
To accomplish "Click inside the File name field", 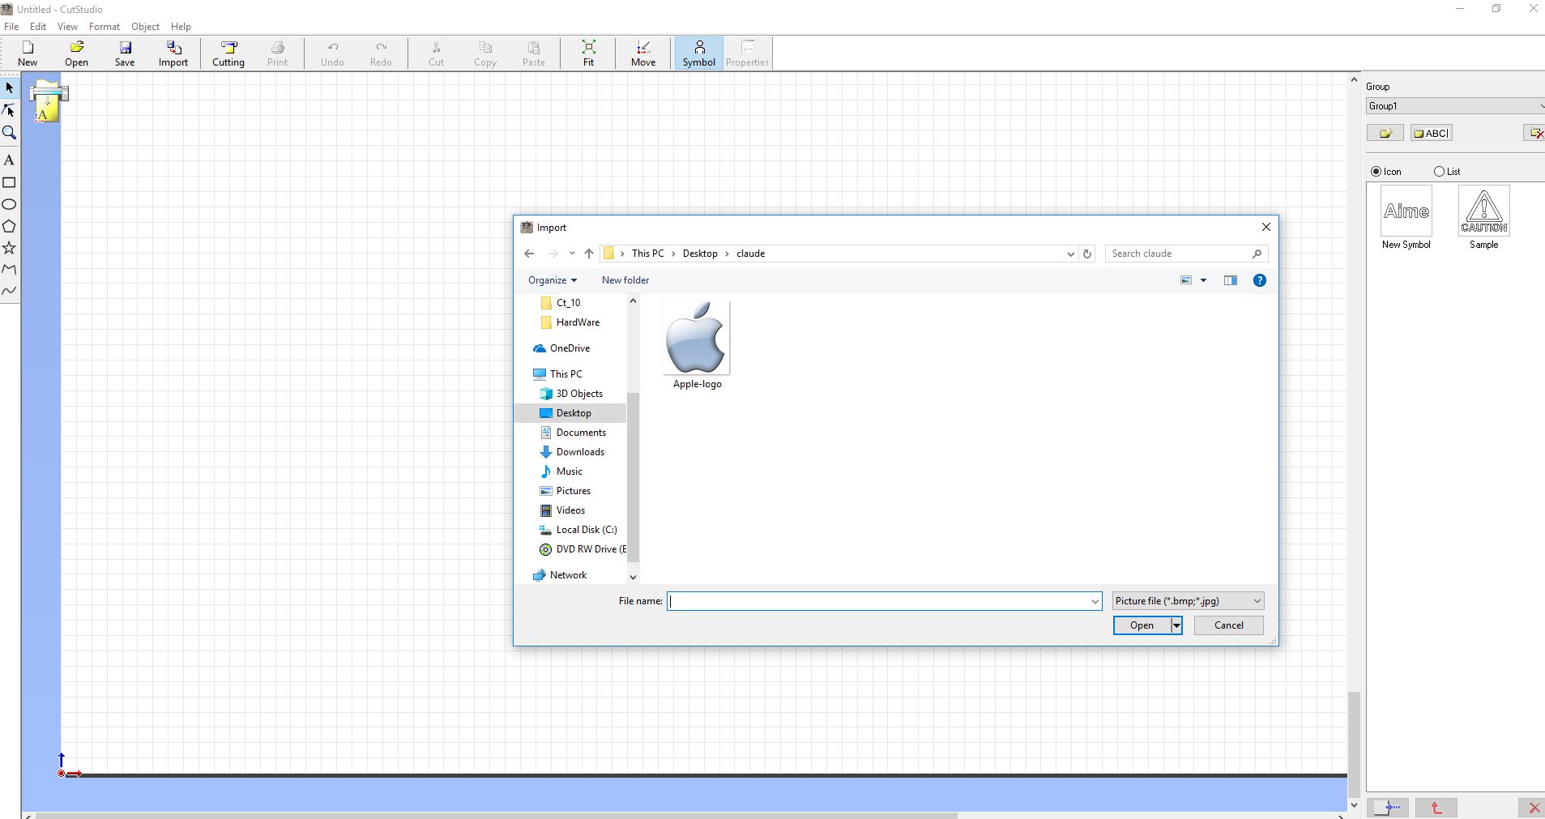I will (877, 601).
